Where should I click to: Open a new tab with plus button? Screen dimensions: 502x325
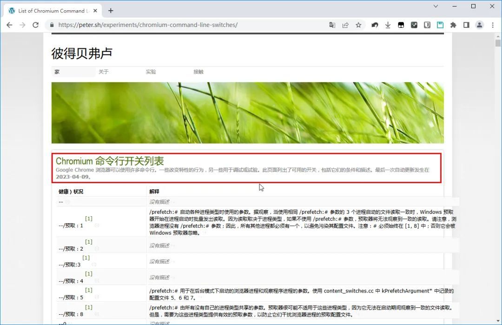pos(111,11)
